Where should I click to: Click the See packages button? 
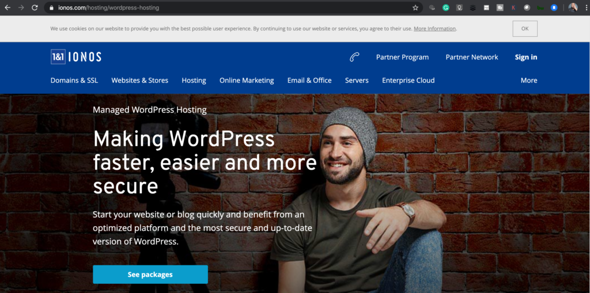(x=150, y=275)
